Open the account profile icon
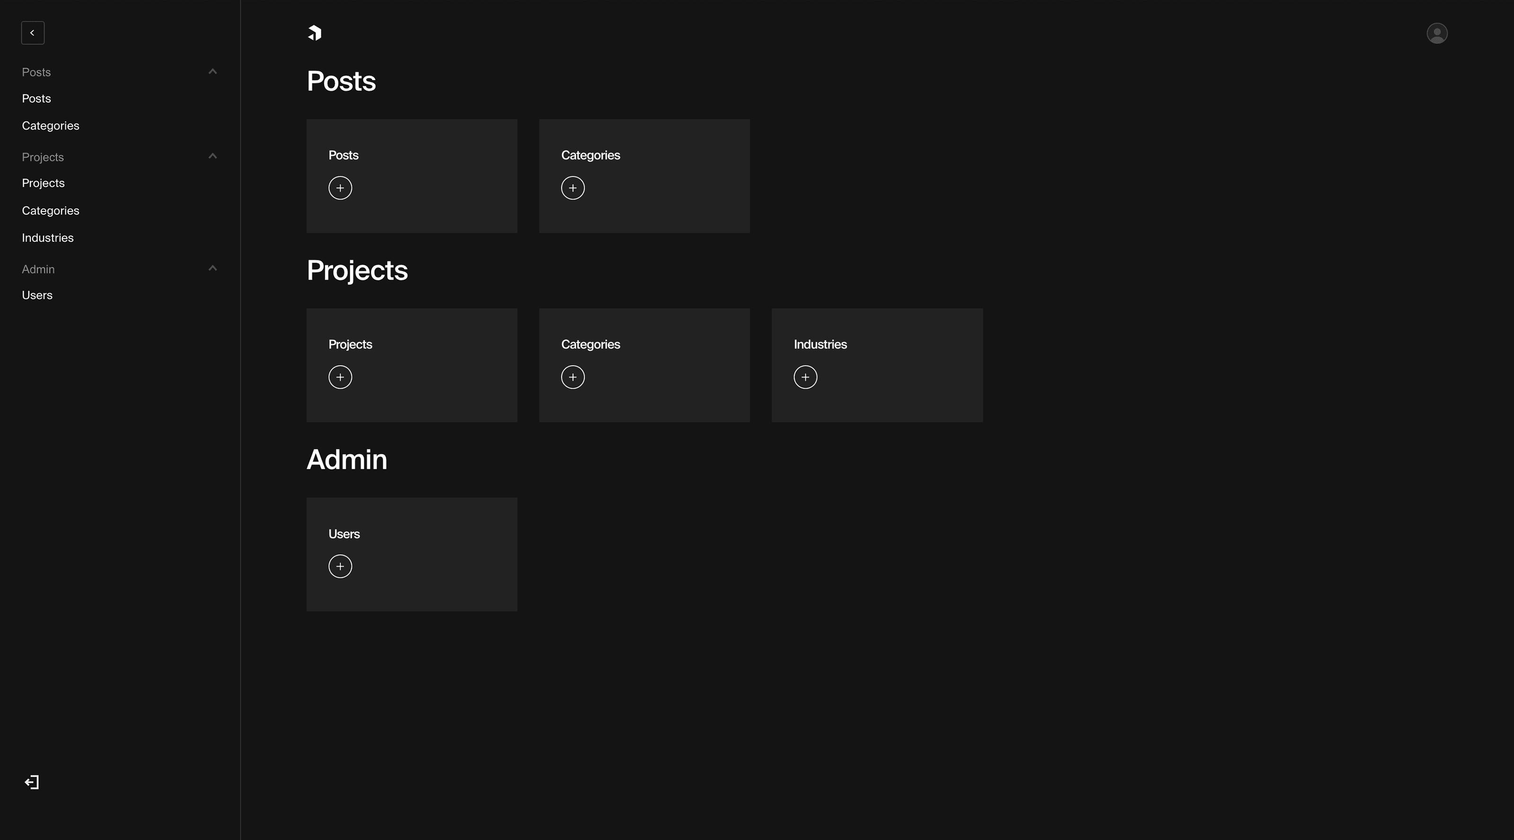 click(1436, 34)
